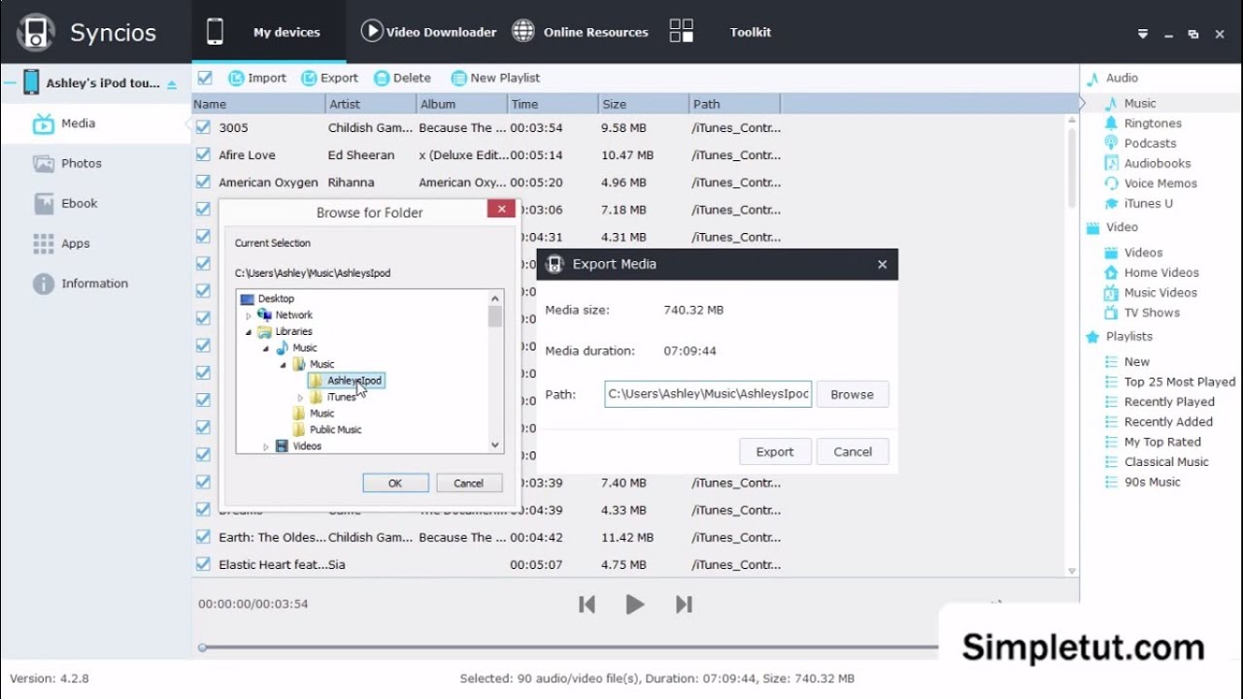Click the folder tree scrollbar thumb
Screen dimensions: 1243x699
pos(495,317)
